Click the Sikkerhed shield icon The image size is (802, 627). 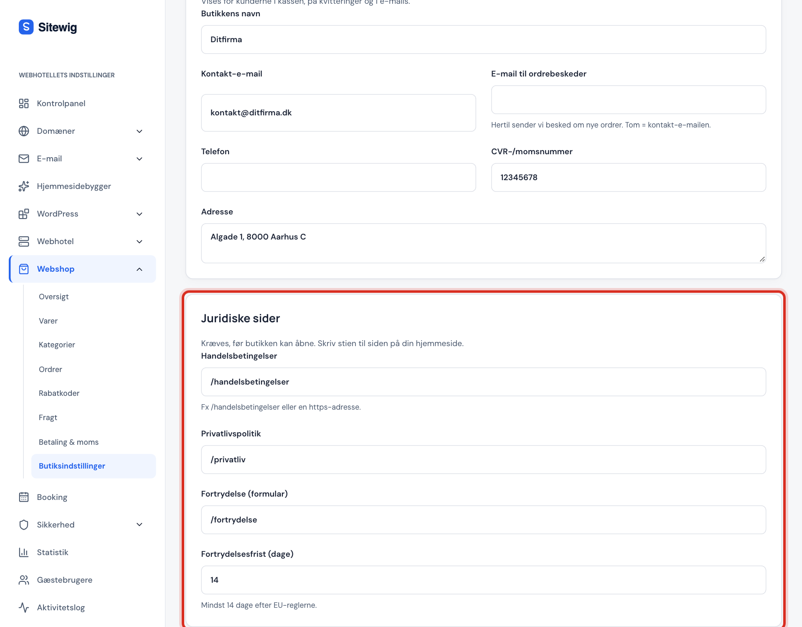click(x=24, y=525)
